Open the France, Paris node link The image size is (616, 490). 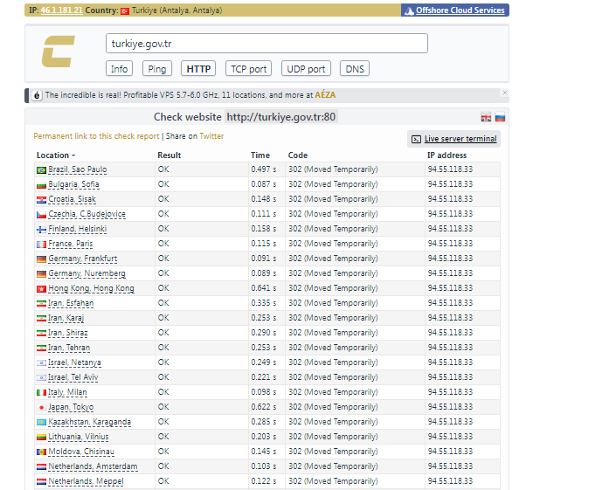[x=70, y=244]
